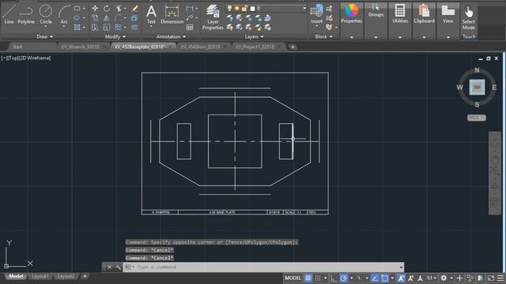Activate the Trim tool

pyautogui.click(x=119, y=9)
